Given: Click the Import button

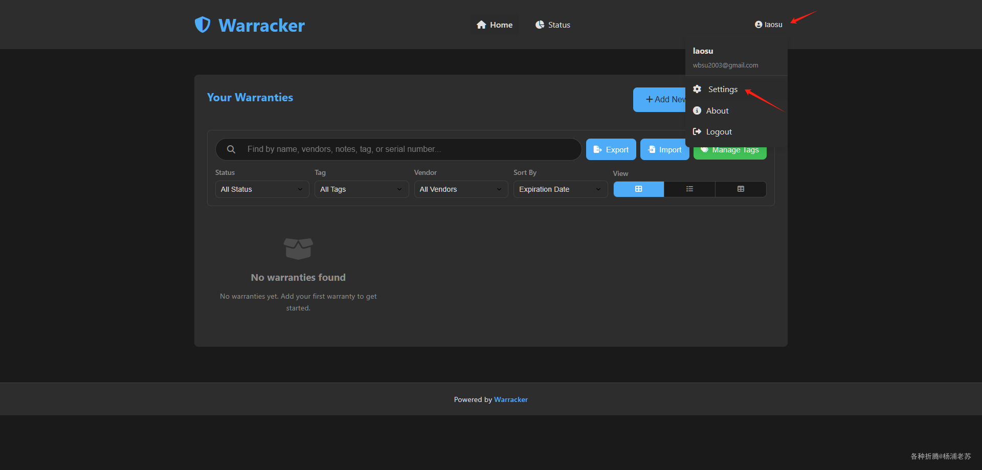Looking at the screenshot, I should coord(665,149).
